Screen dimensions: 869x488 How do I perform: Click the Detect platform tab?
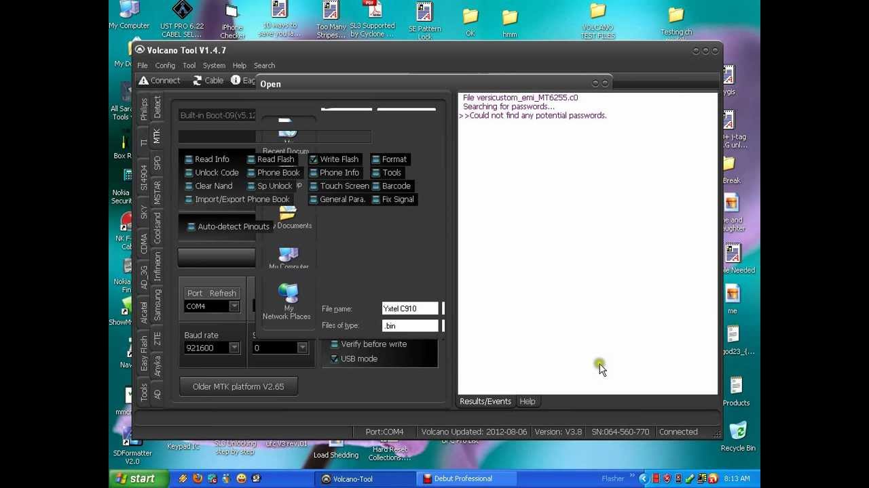point(157,108)
